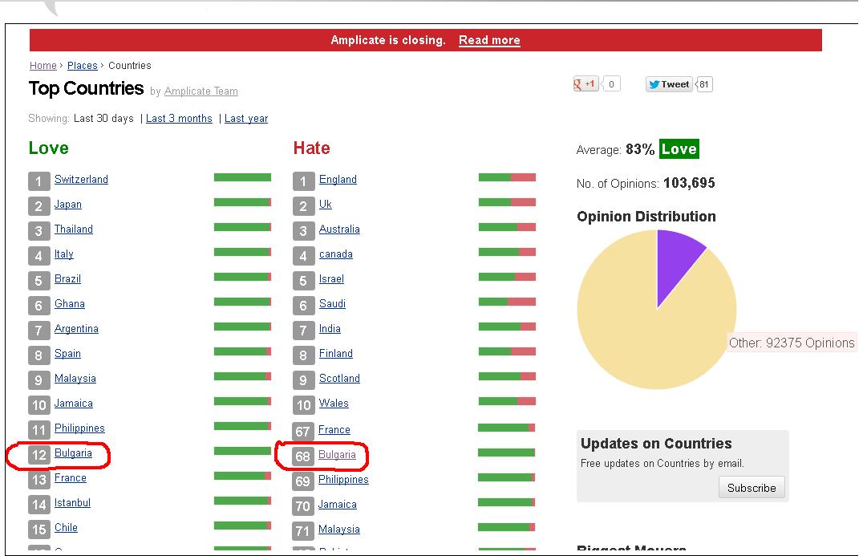Click rank badge 1 beside Switzerland
This screenshot has height=556, width=863.
[x=38, y=181]
